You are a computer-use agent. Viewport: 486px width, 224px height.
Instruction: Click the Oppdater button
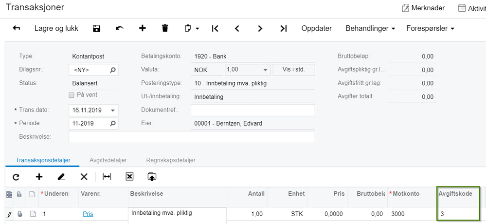(x=317, y=28)
